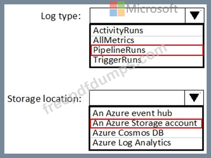Pick Azure Log Analytics option
The width and height of the screenshot is (211, 158).
(x=146, y=143)
